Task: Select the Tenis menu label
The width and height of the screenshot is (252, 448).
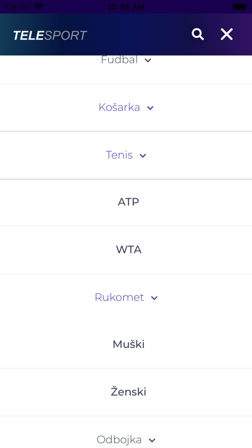Action: pos(119,155)
